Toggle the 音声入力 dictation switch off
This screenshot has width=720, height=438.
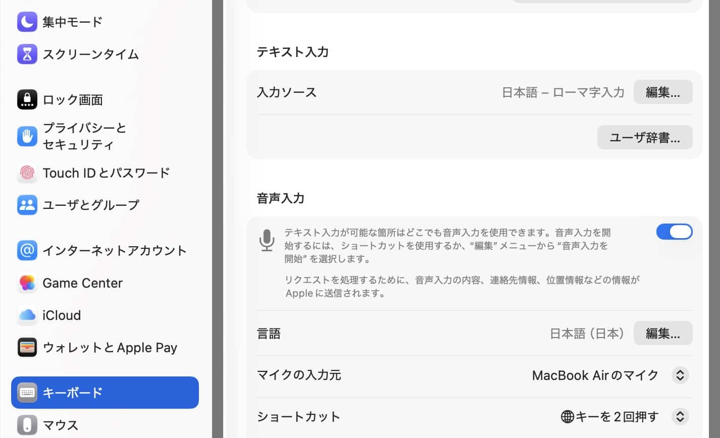[x=674, y=232]
